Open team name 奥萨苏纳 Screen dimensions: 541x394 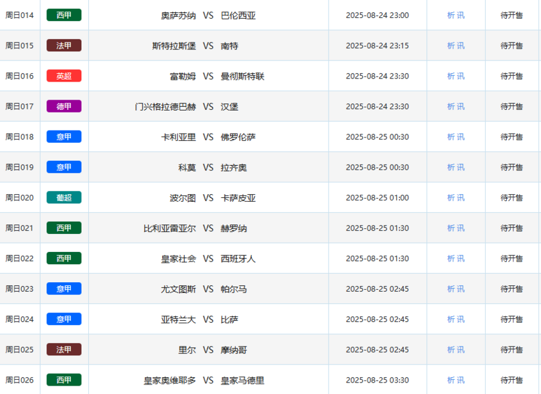pos(178,15)
